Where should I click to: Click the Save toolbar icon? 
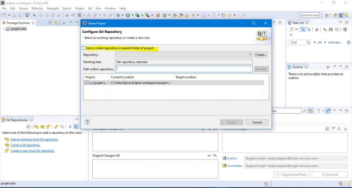(x=14, y=15)
